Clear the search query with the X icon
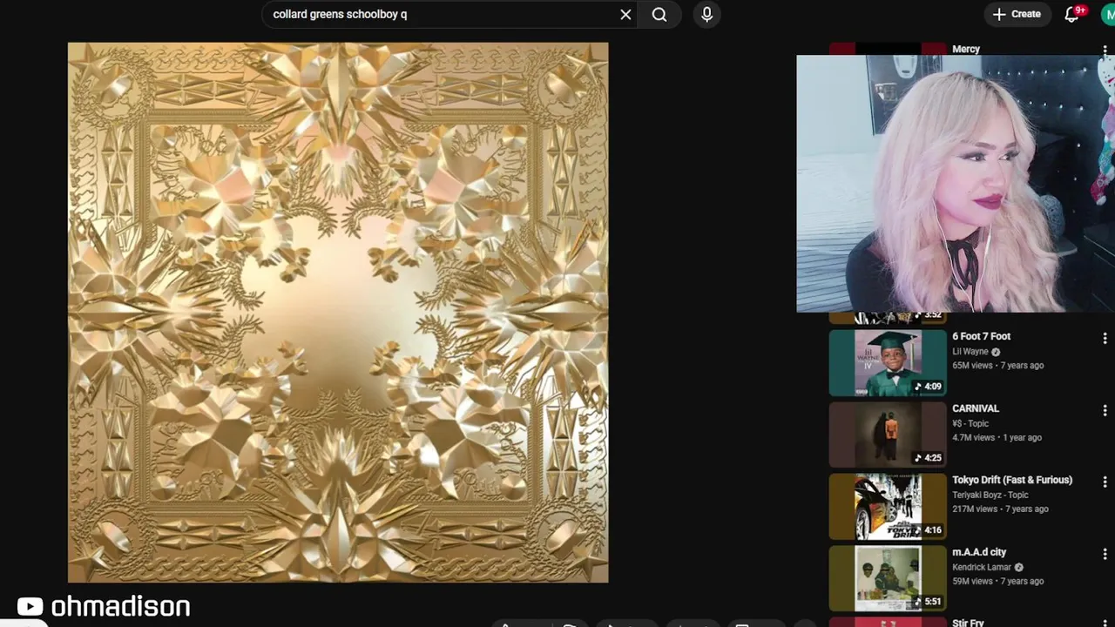 click(x=625, y=14)
